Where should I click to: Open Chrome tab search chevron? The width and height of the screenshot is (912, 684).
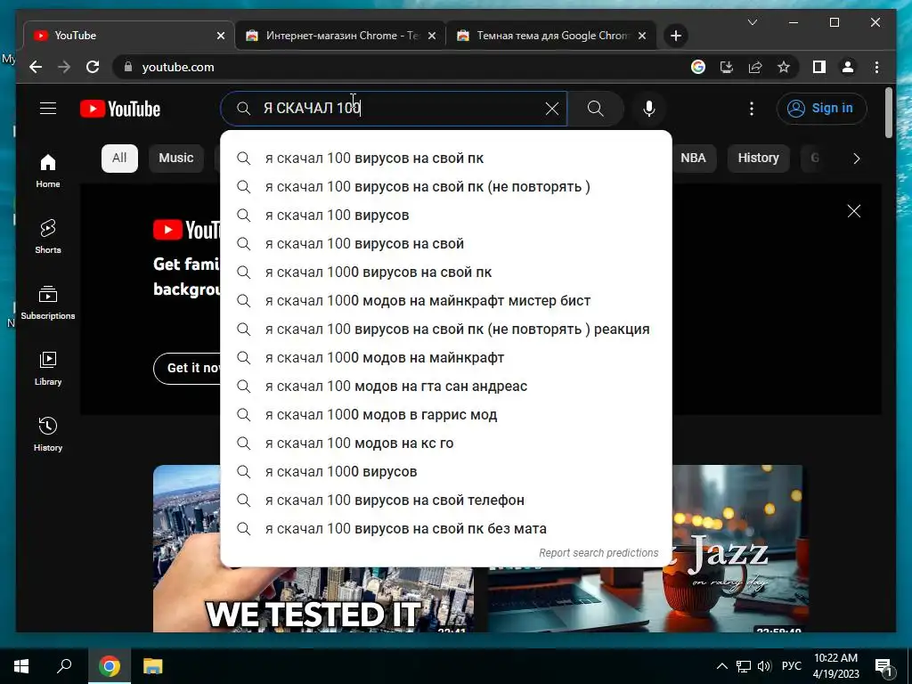click(752, 22)
